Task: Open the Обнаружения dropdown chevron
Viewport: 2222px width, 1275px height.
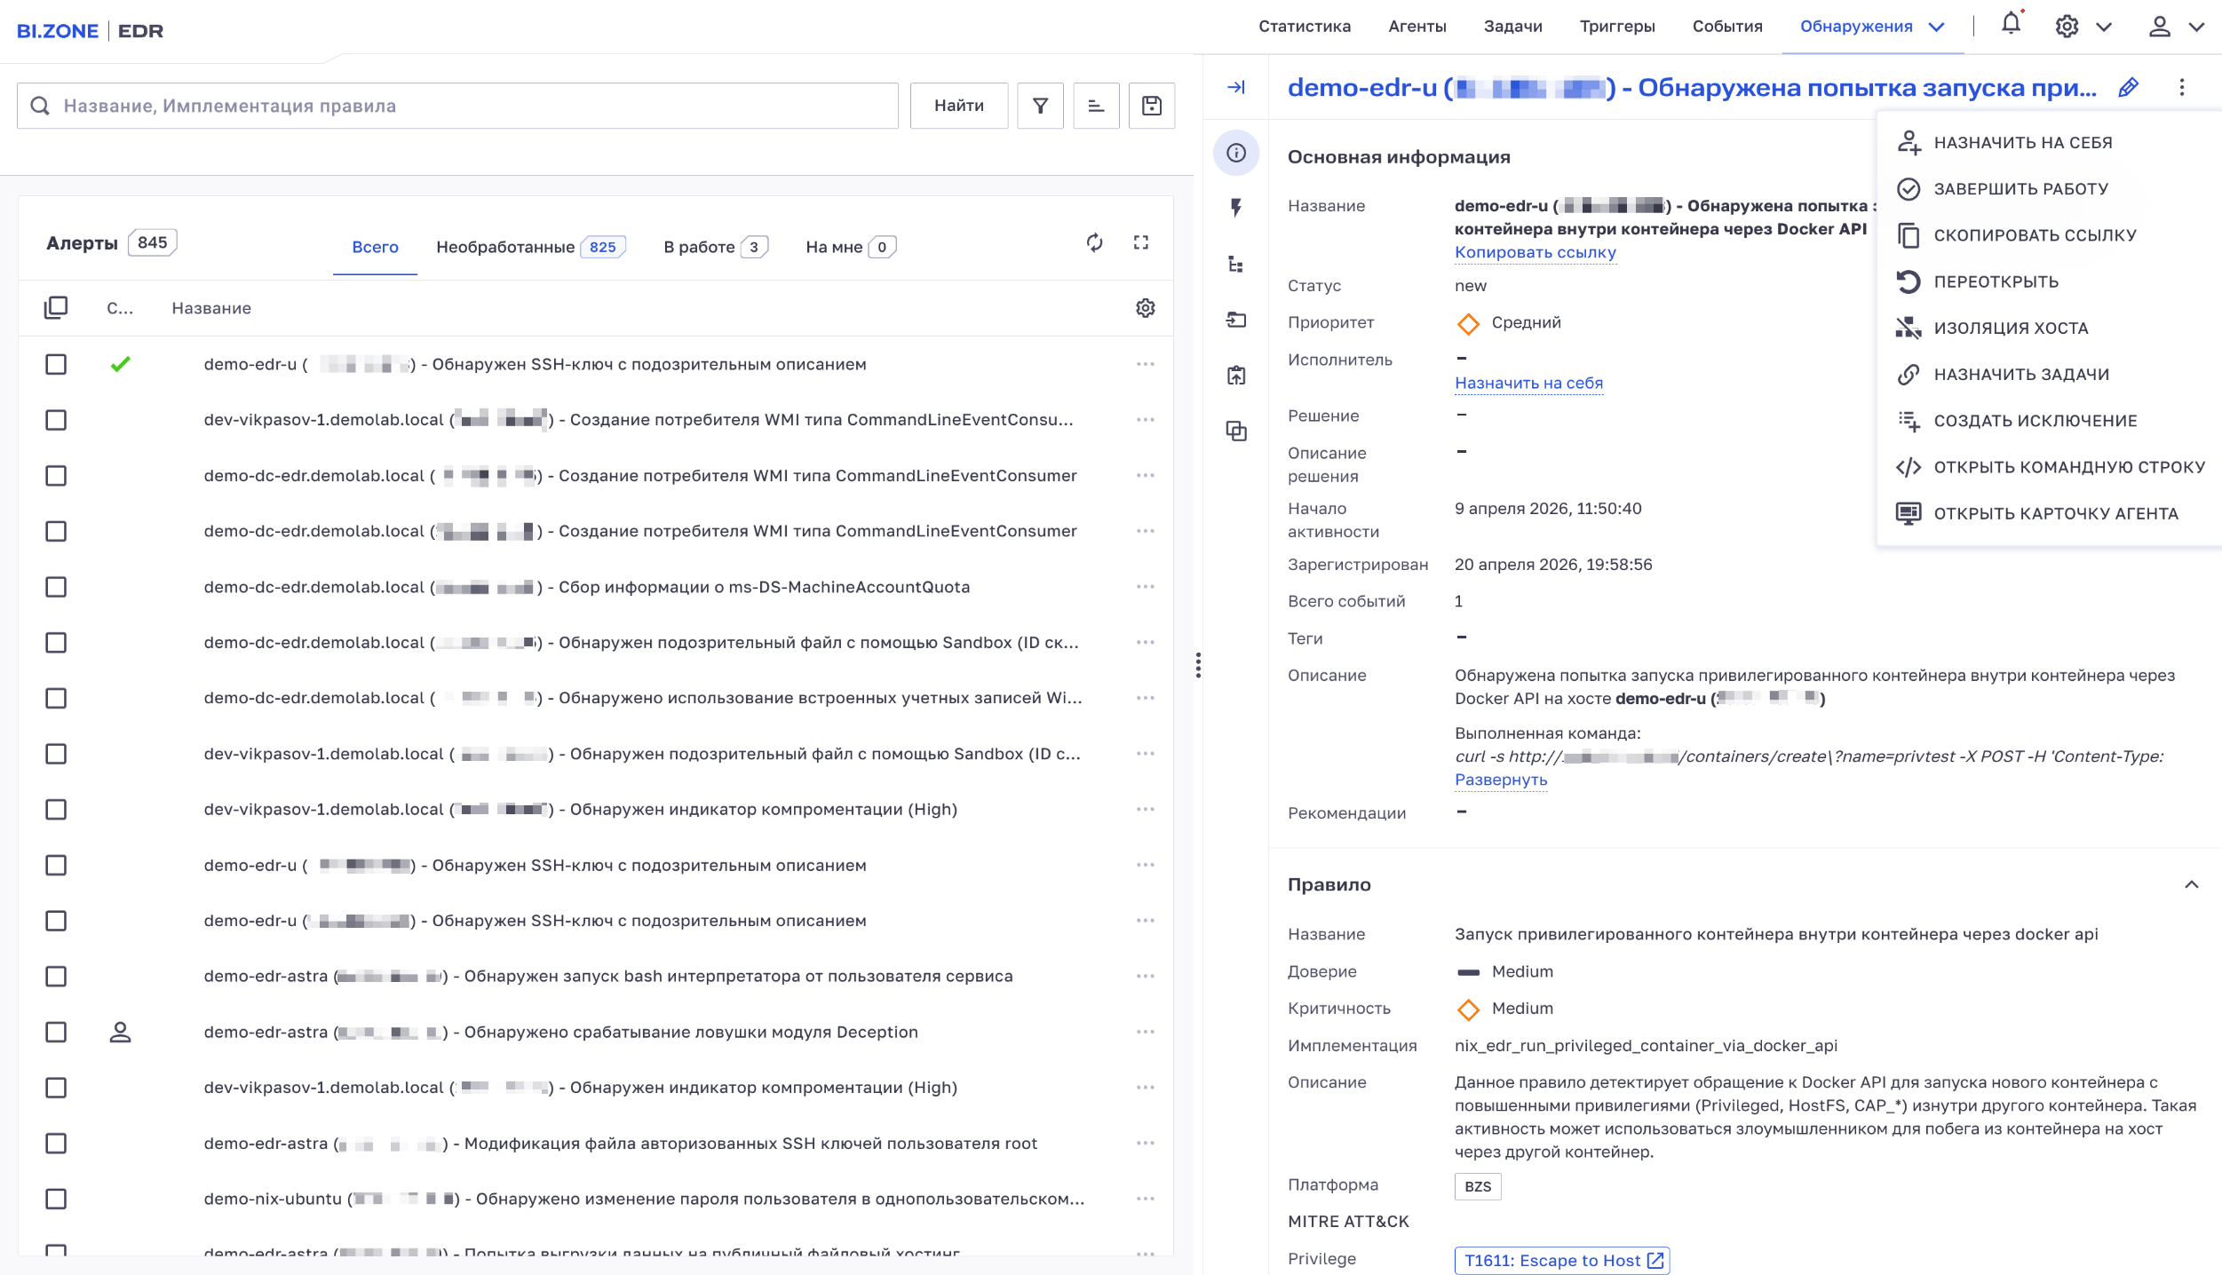Action: 1937,27
